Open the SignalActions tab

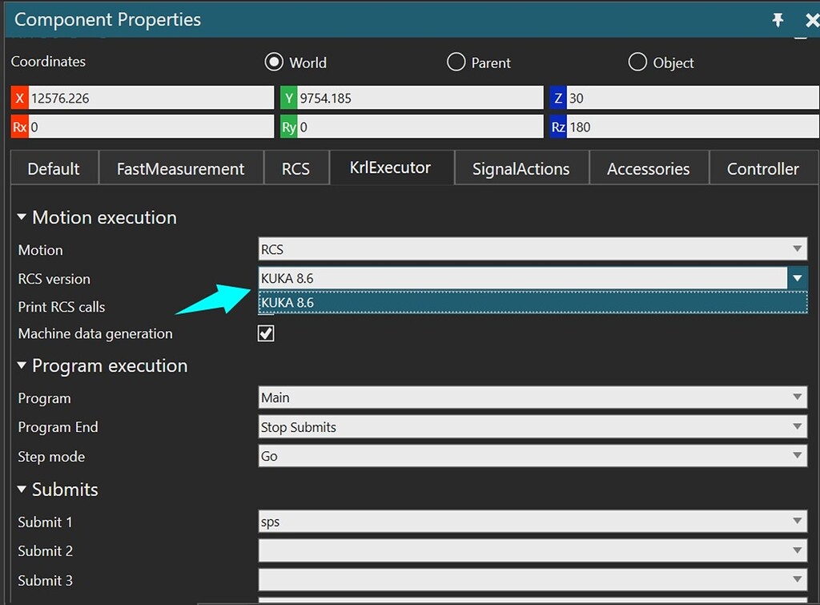(521, 168)
